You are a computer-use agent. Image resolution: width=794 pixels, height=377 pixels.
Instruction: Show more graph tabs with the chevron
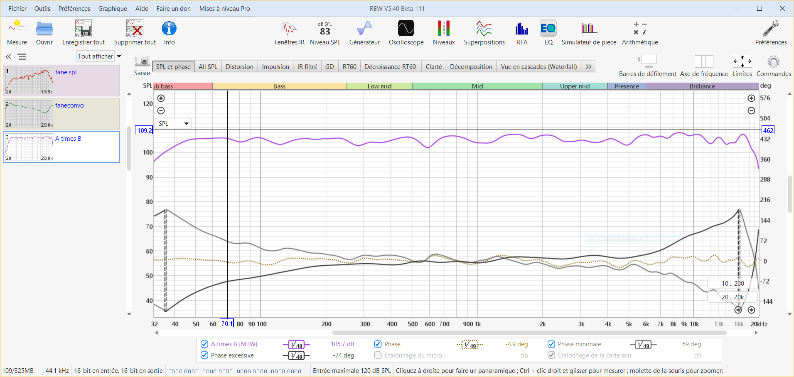click(x=588, y=66)
